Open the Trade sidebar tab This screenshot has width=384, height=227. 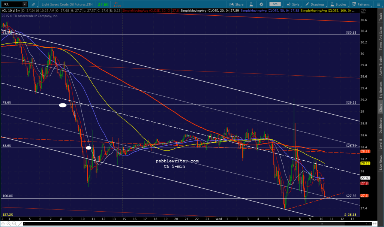381,16
